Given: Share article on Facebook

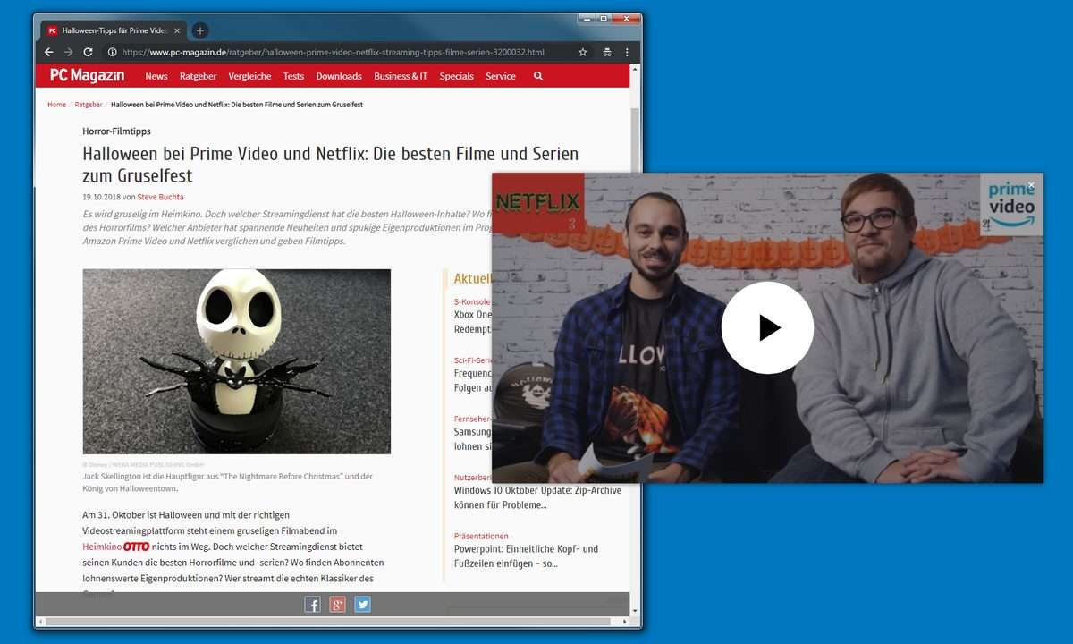Looking at the screenshot, I should click(x=312, y=605).
